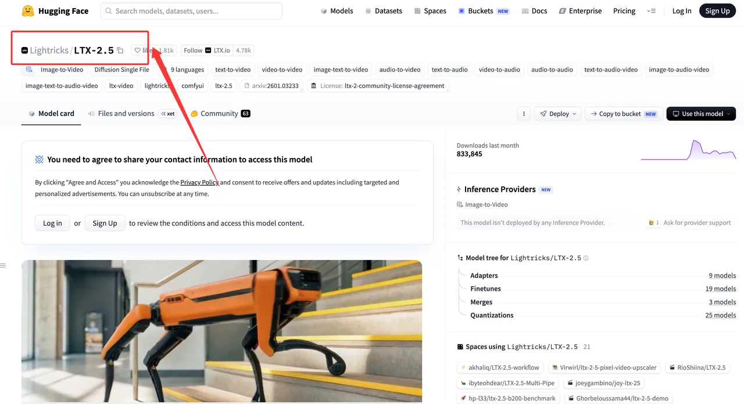Click the black Sign Up header button
Image resolution: width=744 pixels, height=404 pixels.
(717, 11)
